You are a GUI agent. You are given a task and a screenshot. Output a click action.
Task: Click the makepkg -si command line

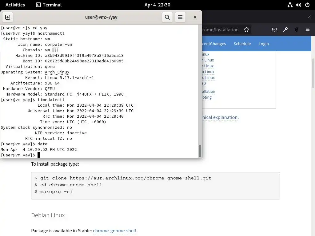pos(54,192)
